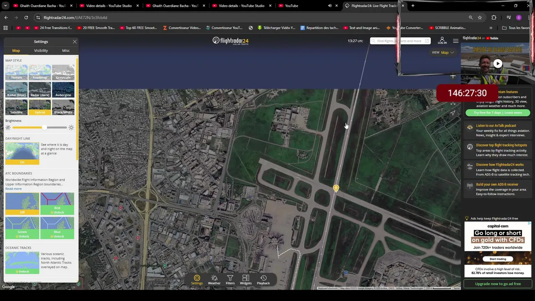
Task: Bookmark this page with the star
Action: [x=480, y=18]
